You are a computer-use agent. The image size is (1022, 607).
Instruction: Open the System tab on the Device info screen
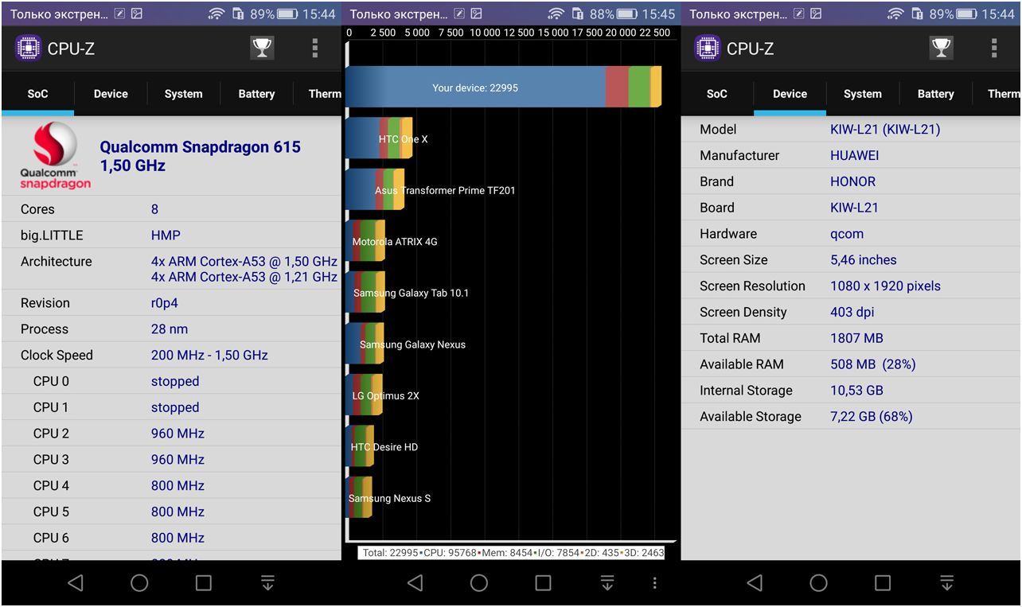pyautogui.click(x=863, y=94)
